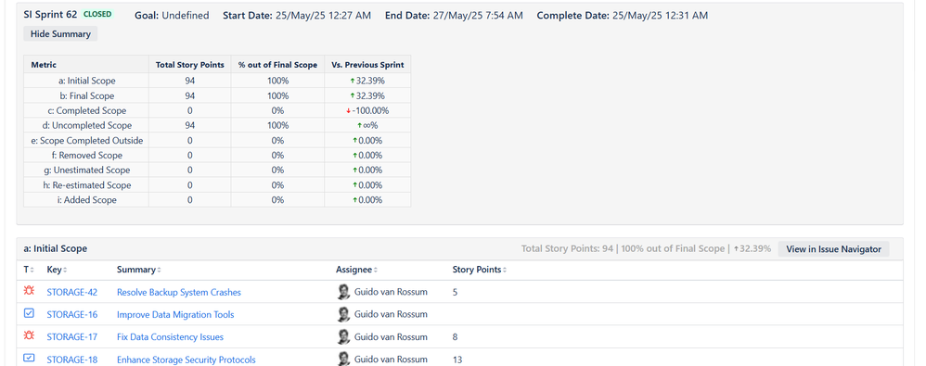Open Enhance Storage Security Protocols summary
Screen dimensions: 926x366
click(x=186, y=360)
